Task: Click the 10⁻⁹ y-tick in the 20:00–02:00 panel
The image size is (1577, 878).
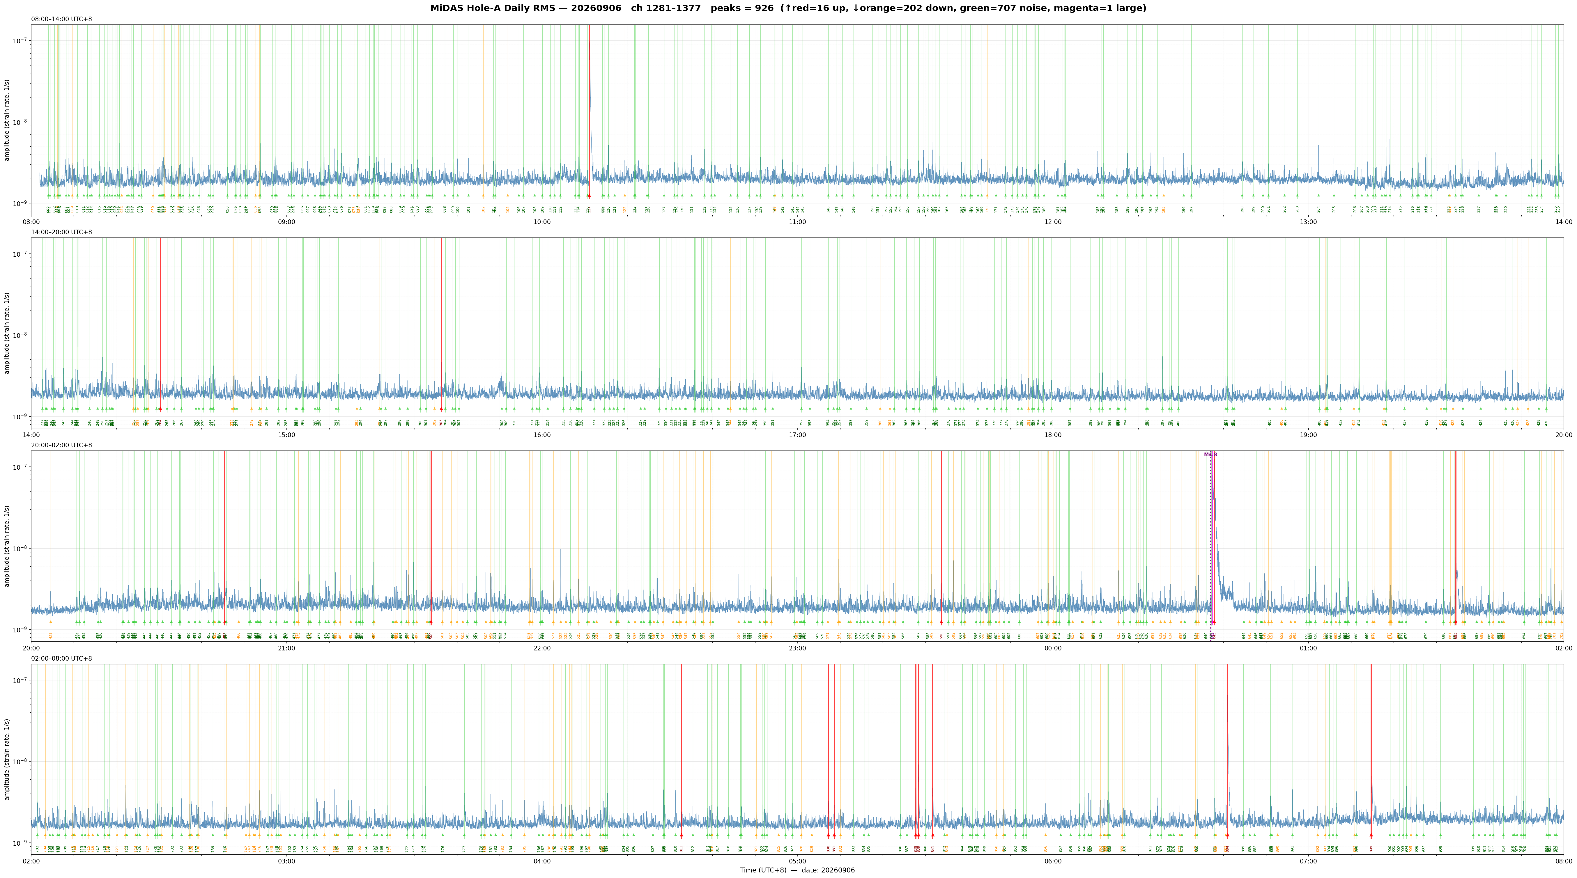Action: (20, 629)
